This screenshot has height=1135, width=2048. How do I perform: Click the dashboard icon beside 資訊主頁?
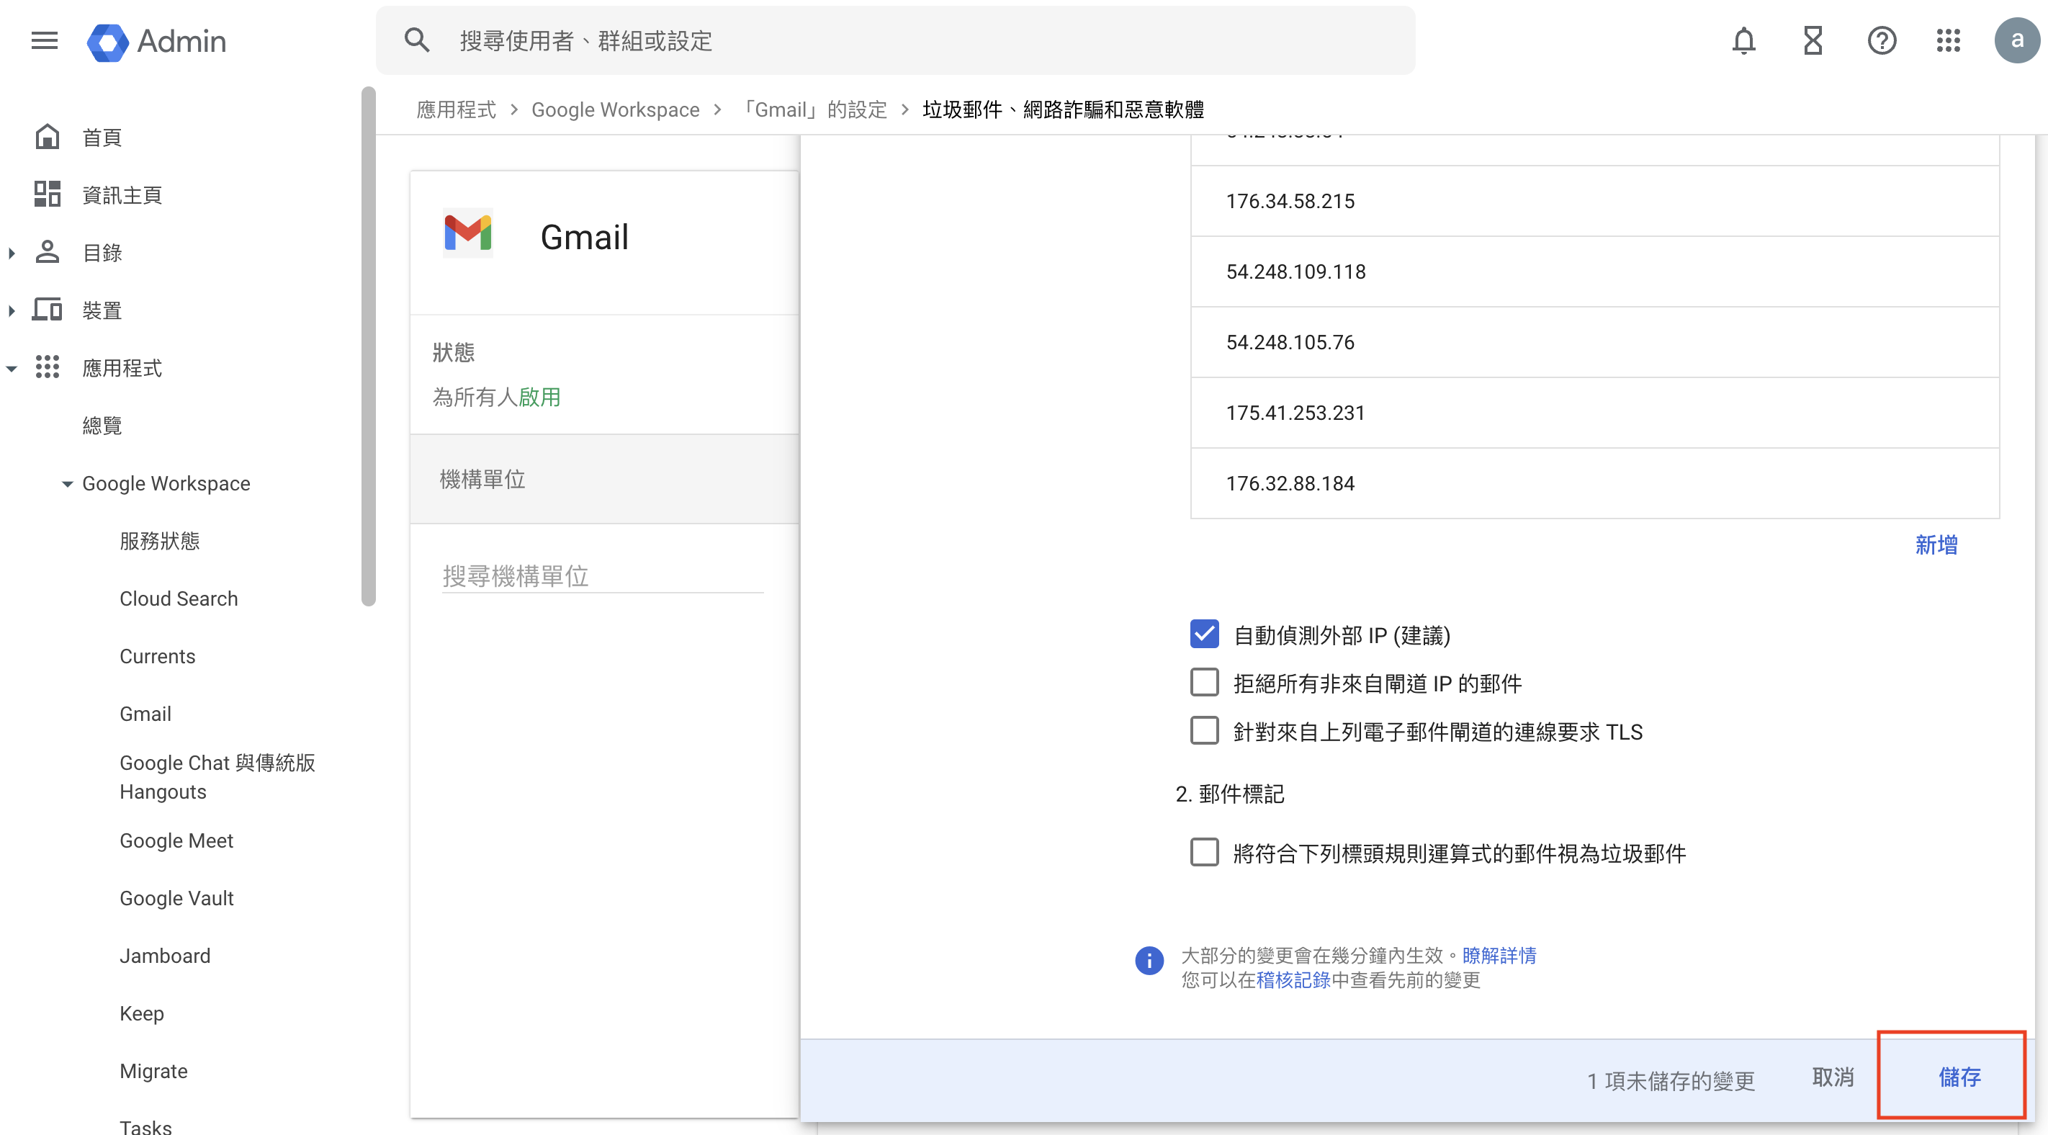47,194
